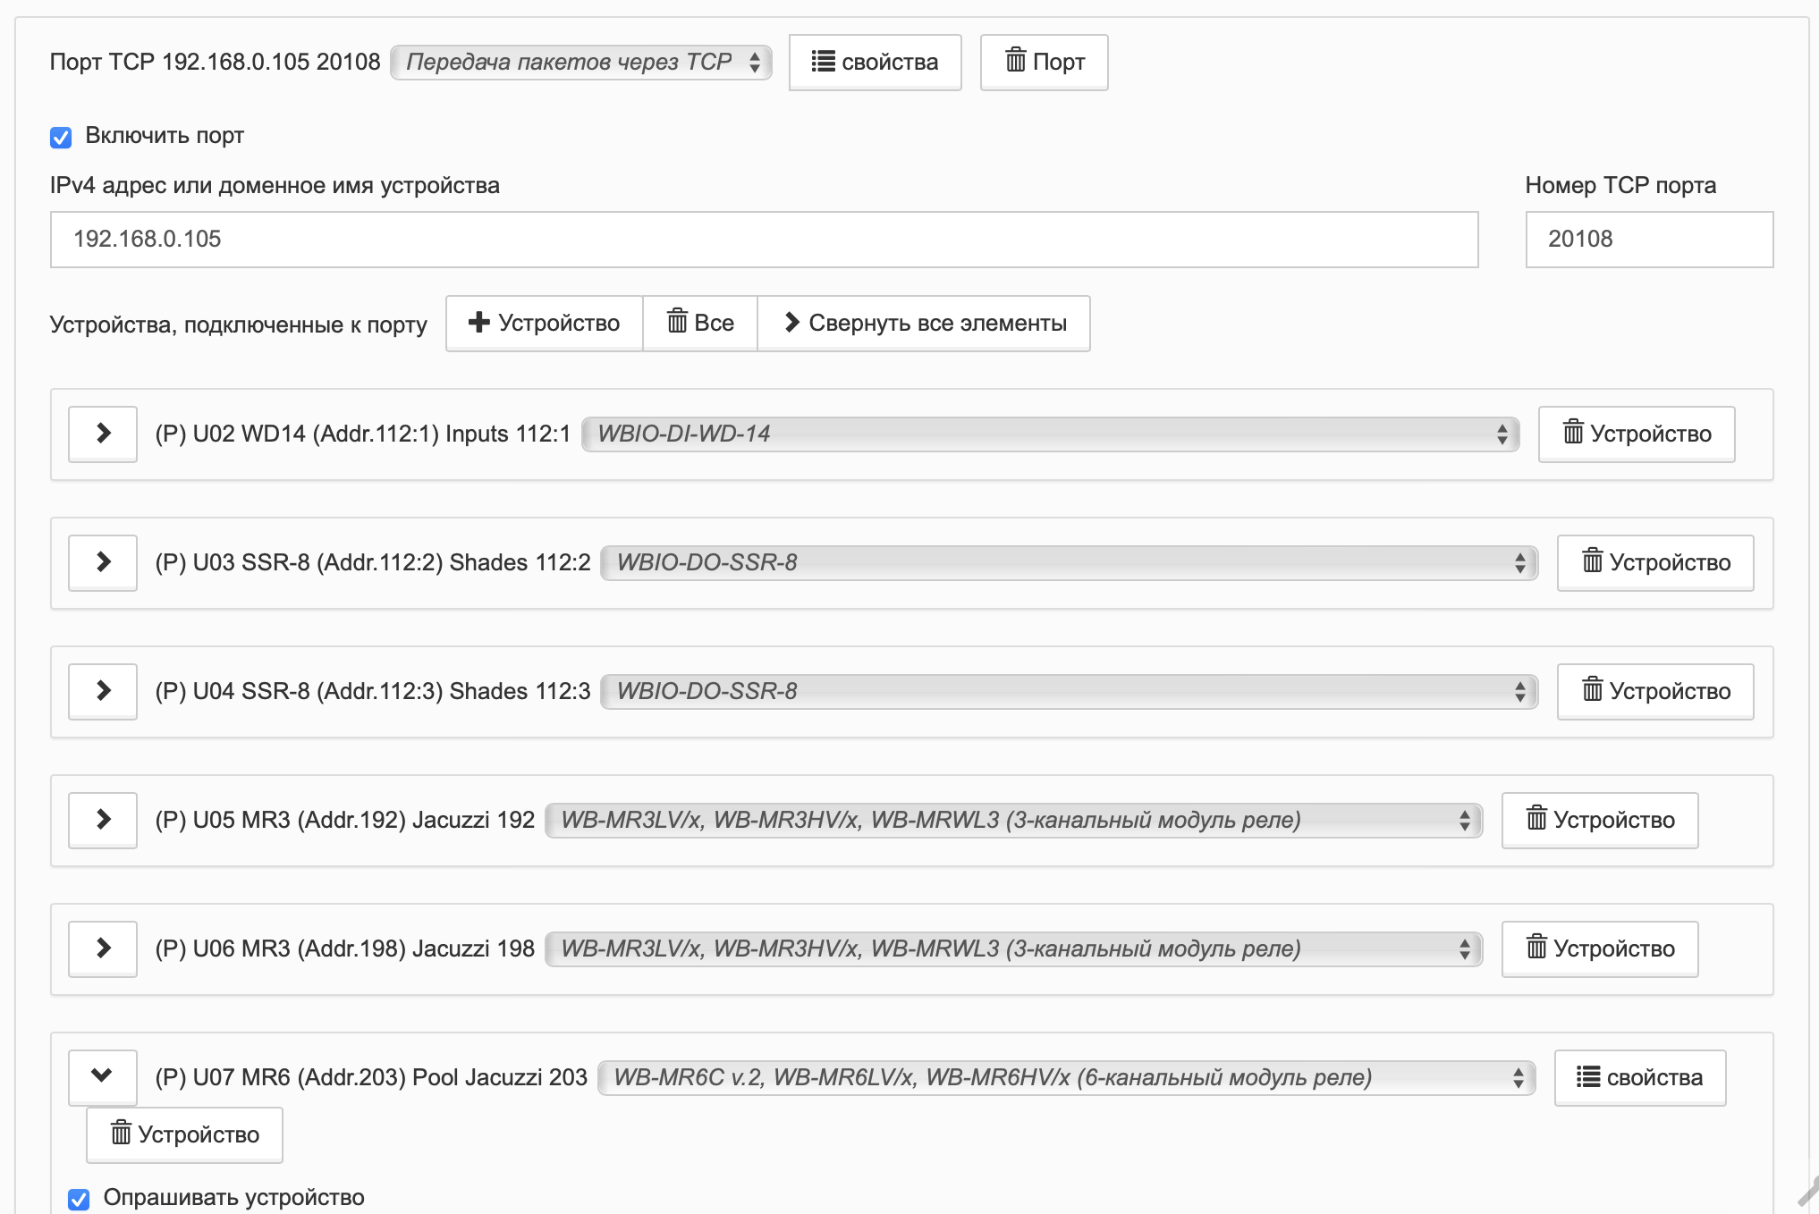The image size is (1819, 1214).
Task: Focus the IPv4 address field 192.168.0.105
Action: coord(764,239)
